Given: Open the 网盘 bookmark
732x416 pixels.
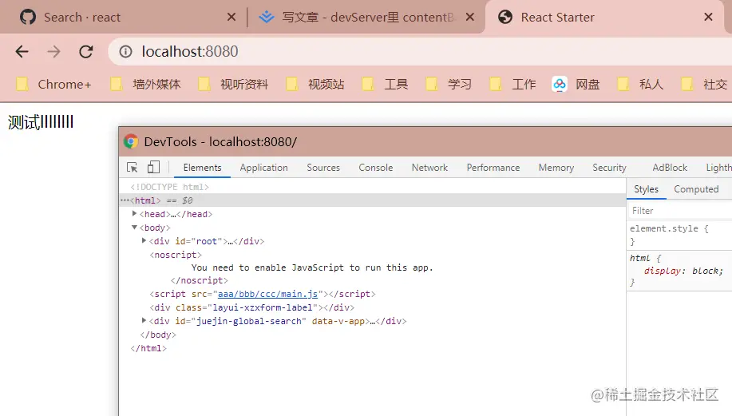Looking at the screenshot, I should tap(576, 85).
